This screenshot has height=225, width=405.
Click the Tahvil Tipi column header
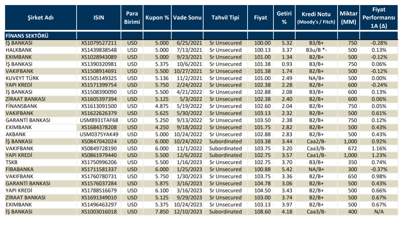coord(225,18)
